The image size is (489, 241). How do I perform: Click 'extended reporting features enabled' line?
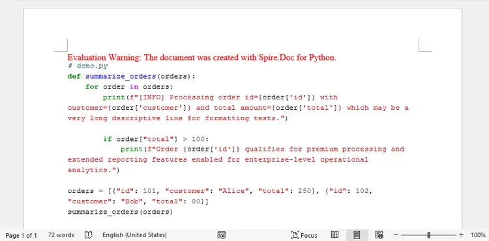pos(218,160)
